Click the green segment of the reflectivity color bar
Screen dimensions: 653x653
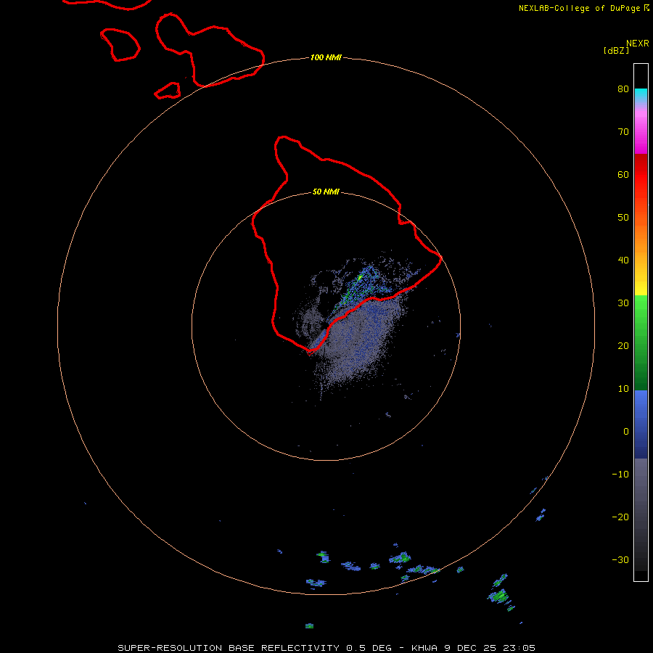pos(641,342)
